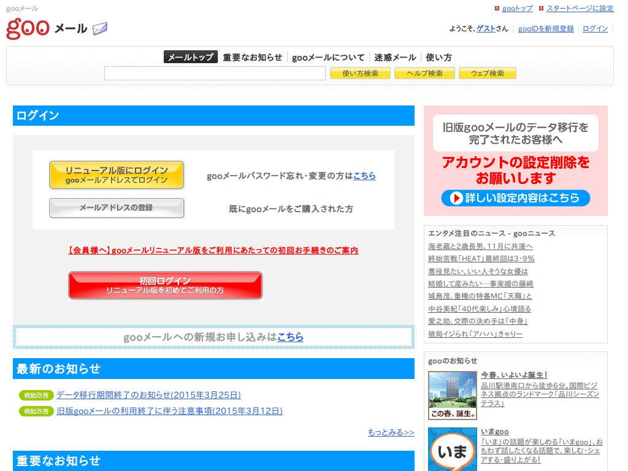Click the ウェブ検索 search button
The width and height of the screenshot is (628, 471).
[487, 73]
